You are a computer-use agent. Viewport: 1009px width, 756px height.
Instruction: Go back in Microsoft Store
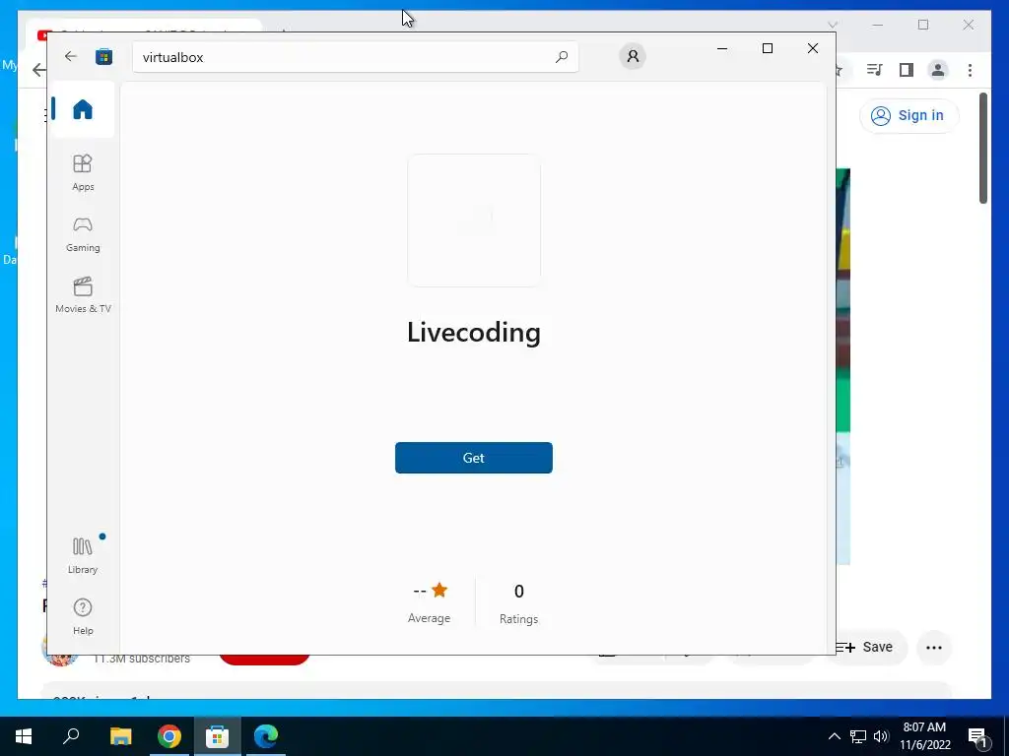pos(71,56)
